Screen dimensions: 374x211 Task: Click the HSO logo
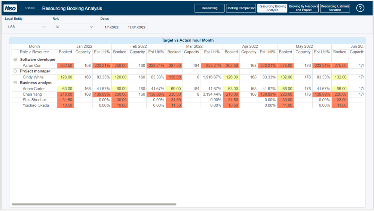[10, 8]
